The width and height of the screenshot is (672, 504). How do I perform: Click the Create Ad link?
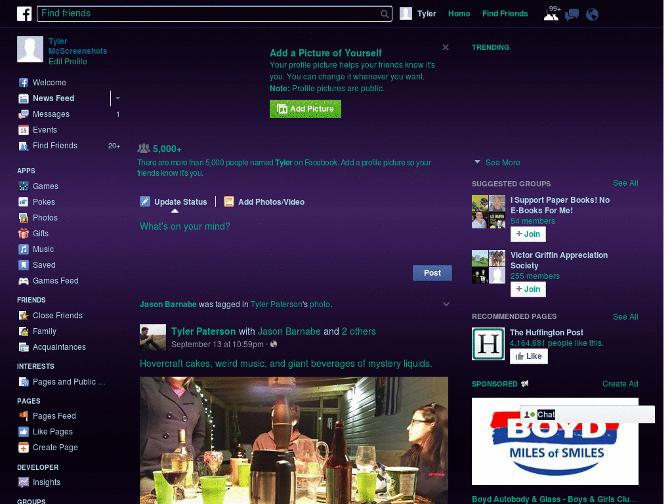point(620,384)
